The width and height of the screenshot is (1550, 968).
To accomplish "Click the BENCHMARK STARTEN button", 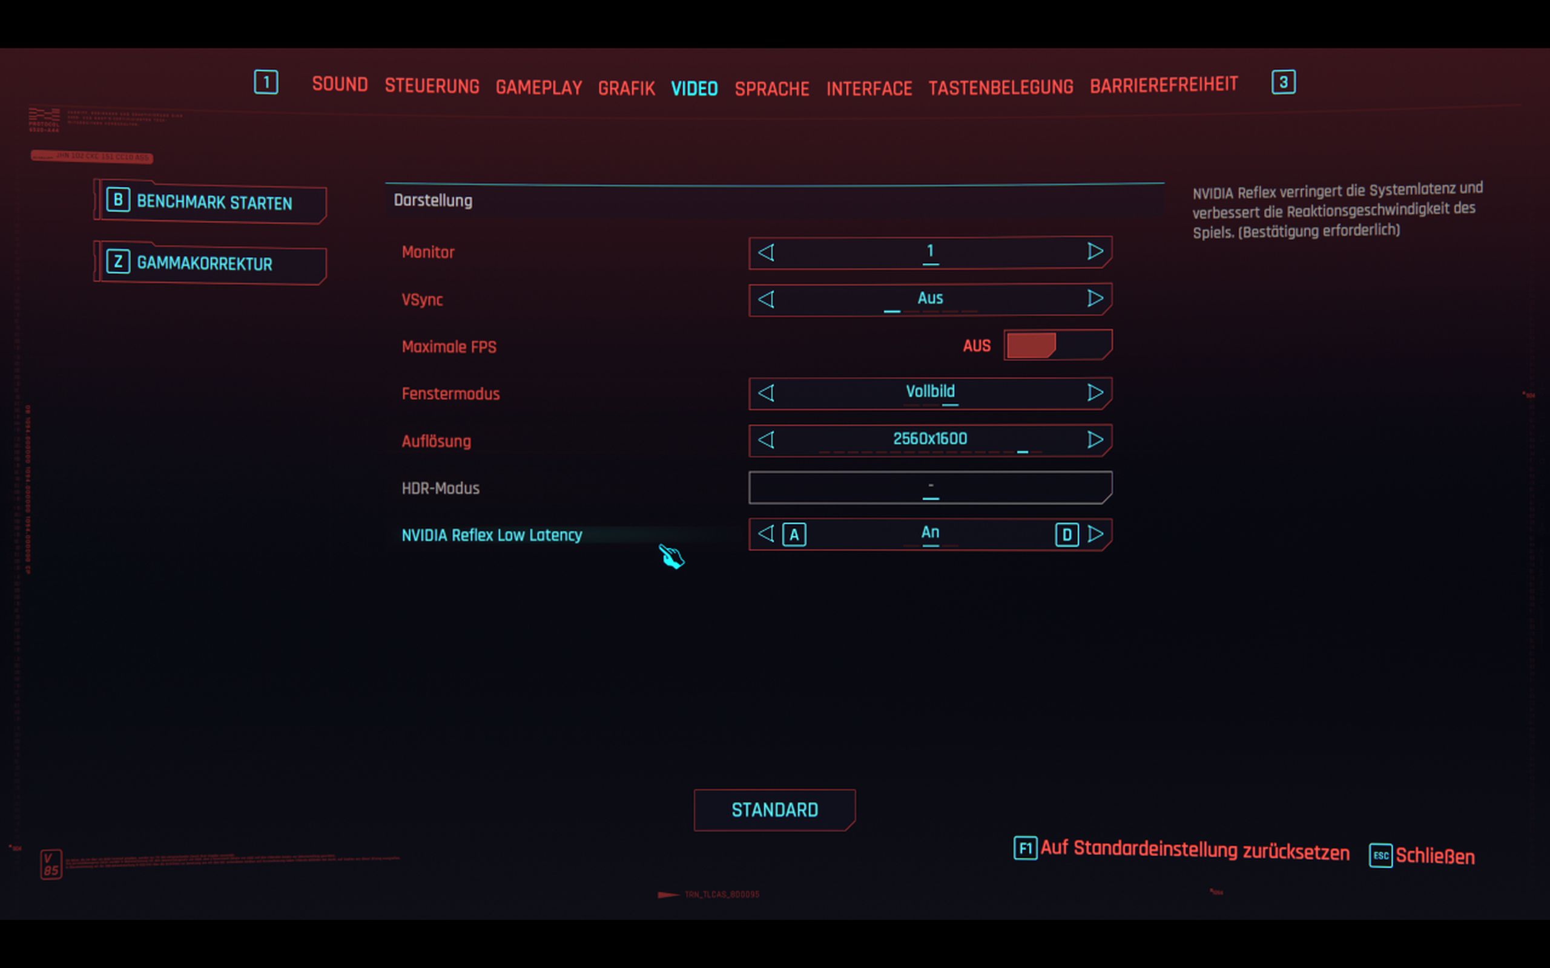I will tap(213, 203).
